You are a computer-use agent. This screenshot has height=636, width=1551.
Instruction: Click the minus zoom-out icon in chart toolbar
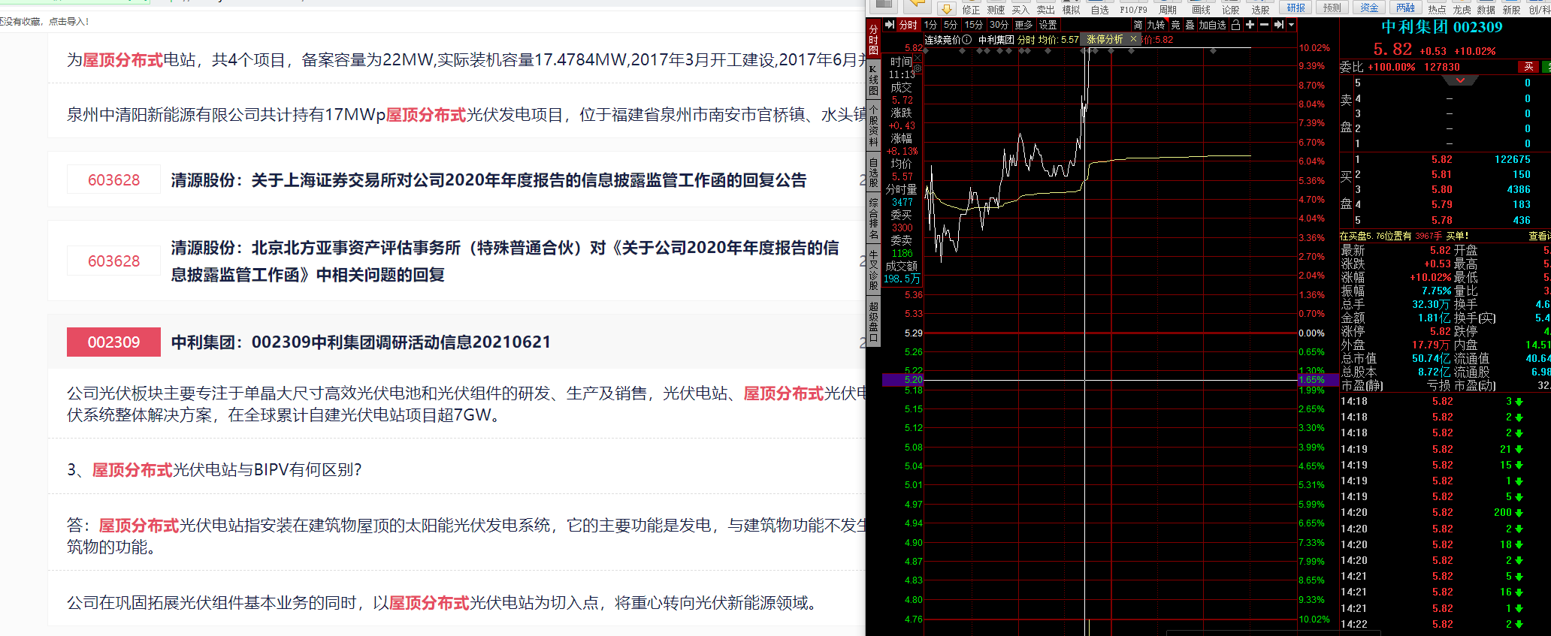1265,25
